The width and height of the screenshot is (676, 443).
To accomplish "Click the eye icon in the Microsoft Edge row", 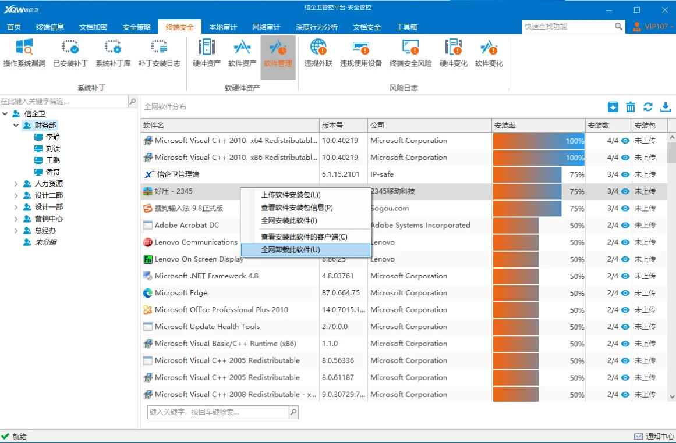I will (x=625, y=293).
